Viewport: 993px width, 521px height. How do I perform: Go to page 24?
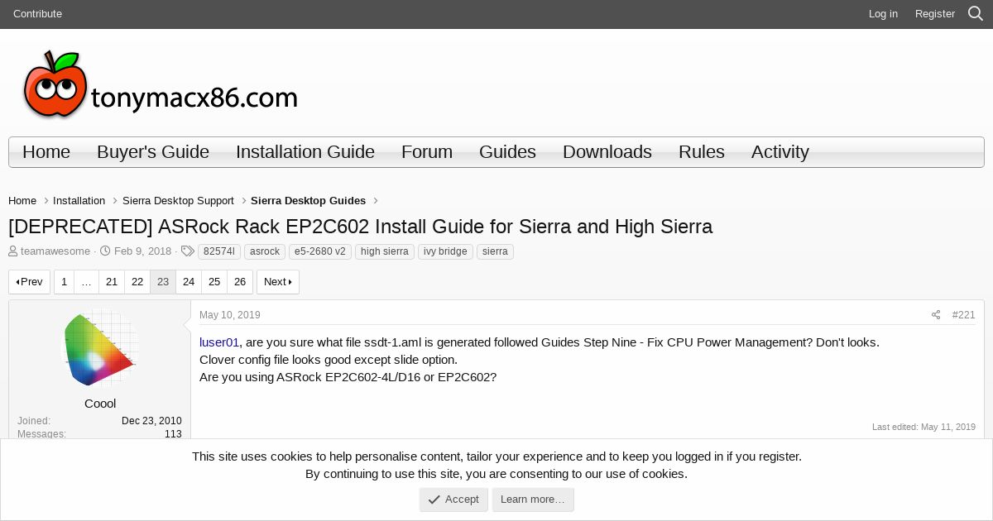click(189, 282)
